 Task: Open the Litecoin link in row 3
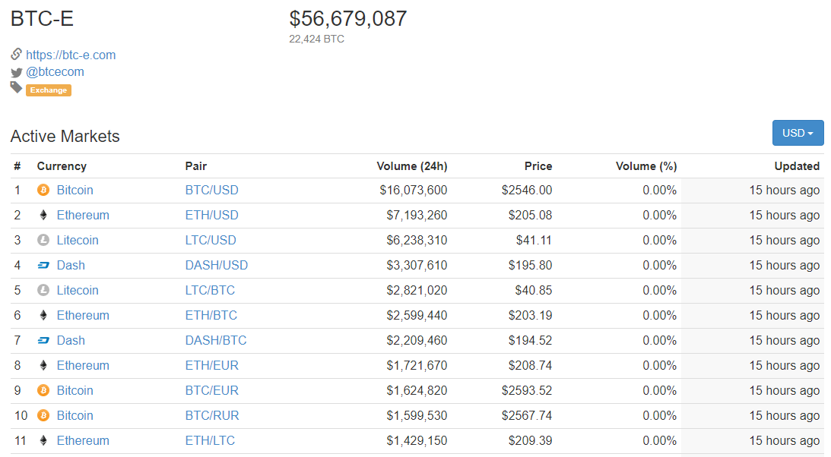tap(78, 240)
